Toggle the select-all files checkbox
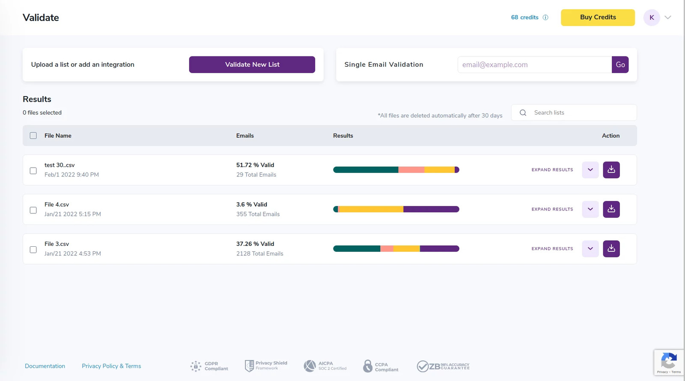 [x=33, y=136]
